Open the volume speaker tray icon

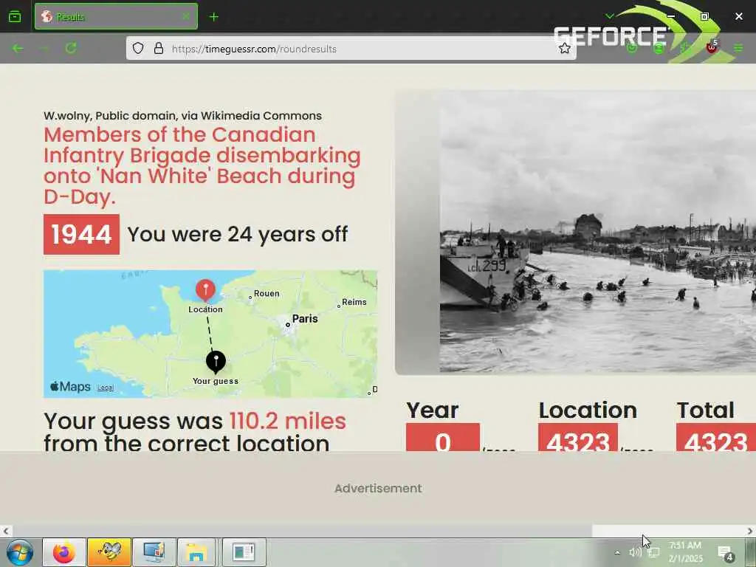point(635,552)
